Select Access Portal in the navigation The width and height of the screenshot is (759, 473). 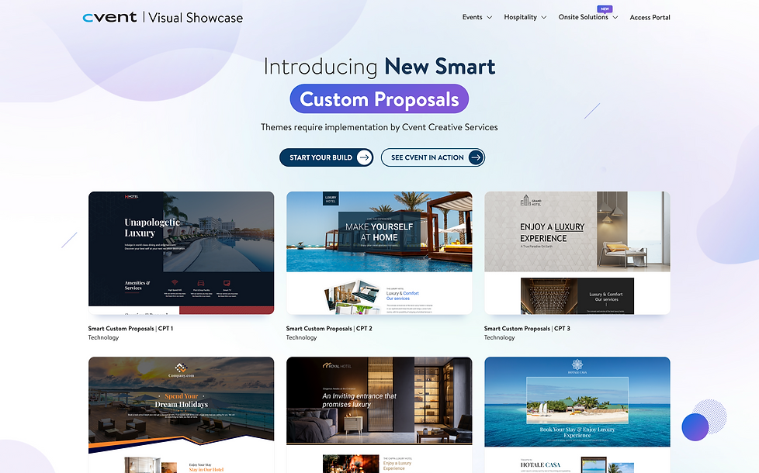(x=650, y=17)
